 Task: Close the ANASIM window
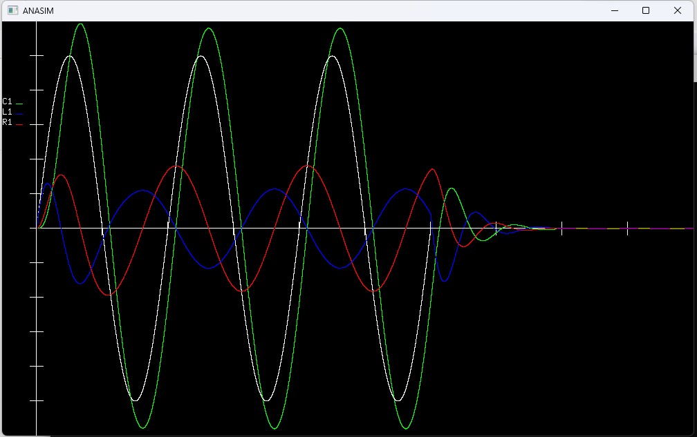(x=678, y=10)
